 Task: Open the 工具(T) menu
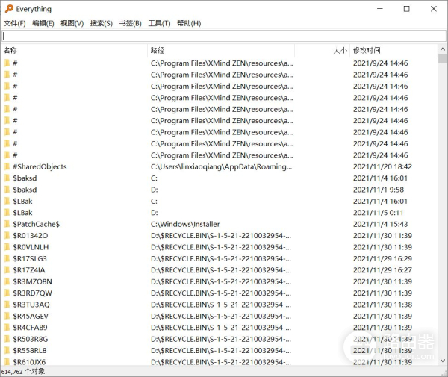(x=159, y=23)
